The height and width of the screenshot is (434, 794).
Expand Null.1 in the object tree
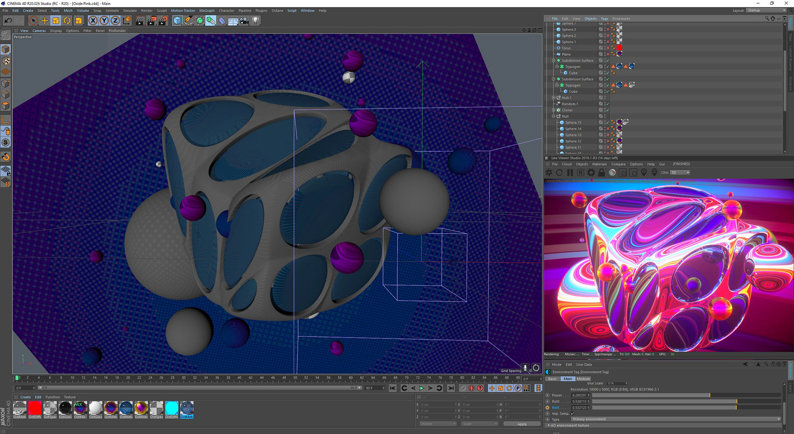(554, 98)
